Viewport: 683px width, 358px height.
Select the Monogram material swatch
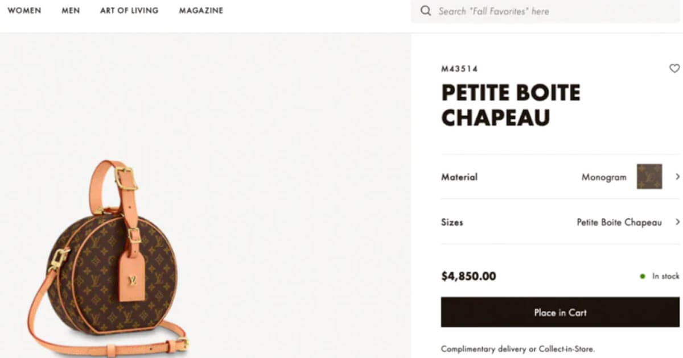[x=649, y=177]
